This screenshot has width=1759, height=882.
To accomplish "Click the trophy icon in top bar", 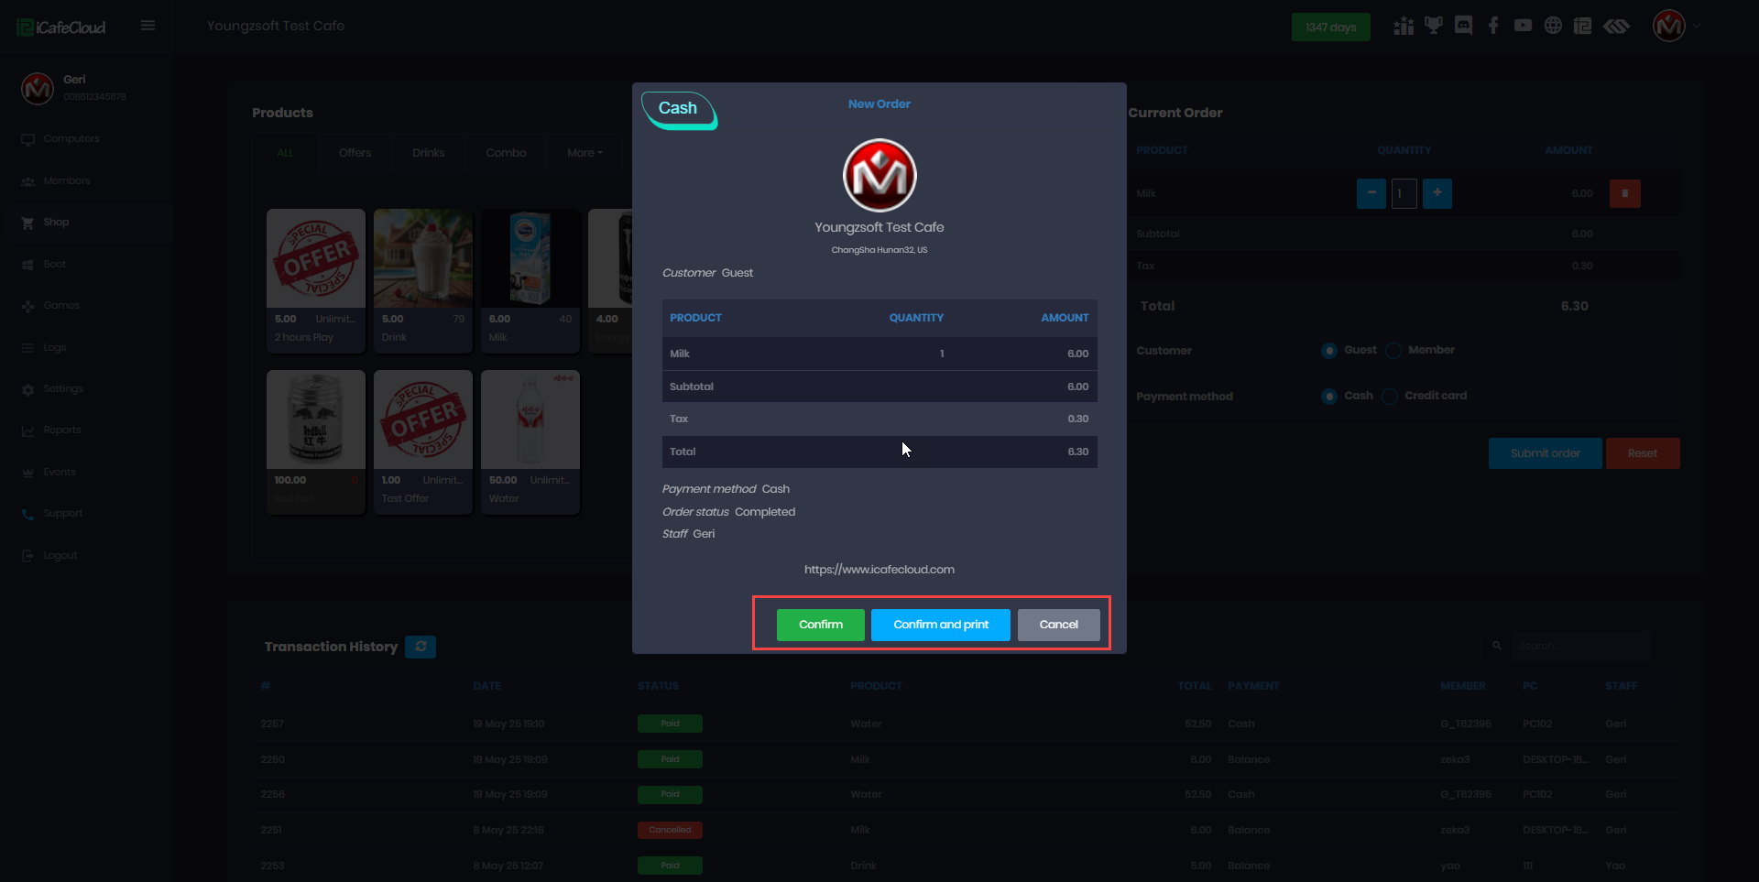I will pyautogui.click(x=1434, y=26).
